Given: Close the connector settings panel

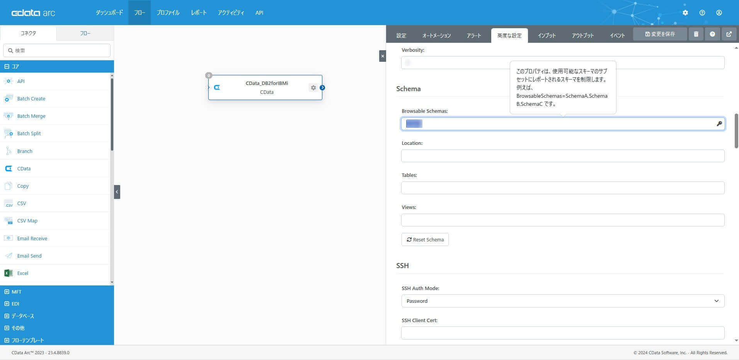Looking at the screenshot, I should pyautogui.click(x=383, y=56).
